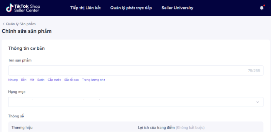This screenshot has height=135, width=271.
Task: Insert the Satin keyword suggestion
Action: click(41, 80)
